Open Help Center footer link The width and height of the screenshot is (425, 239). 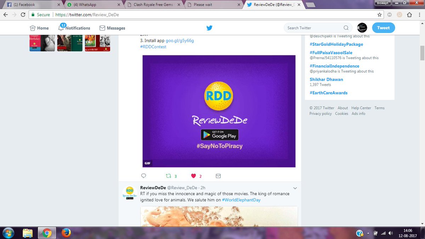(361, 108)
